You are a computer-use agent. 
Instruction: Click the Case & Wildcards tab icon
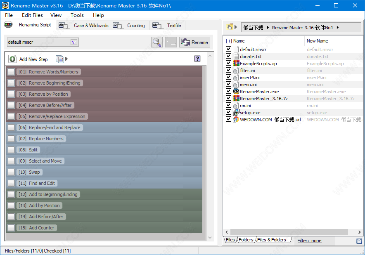64,25
